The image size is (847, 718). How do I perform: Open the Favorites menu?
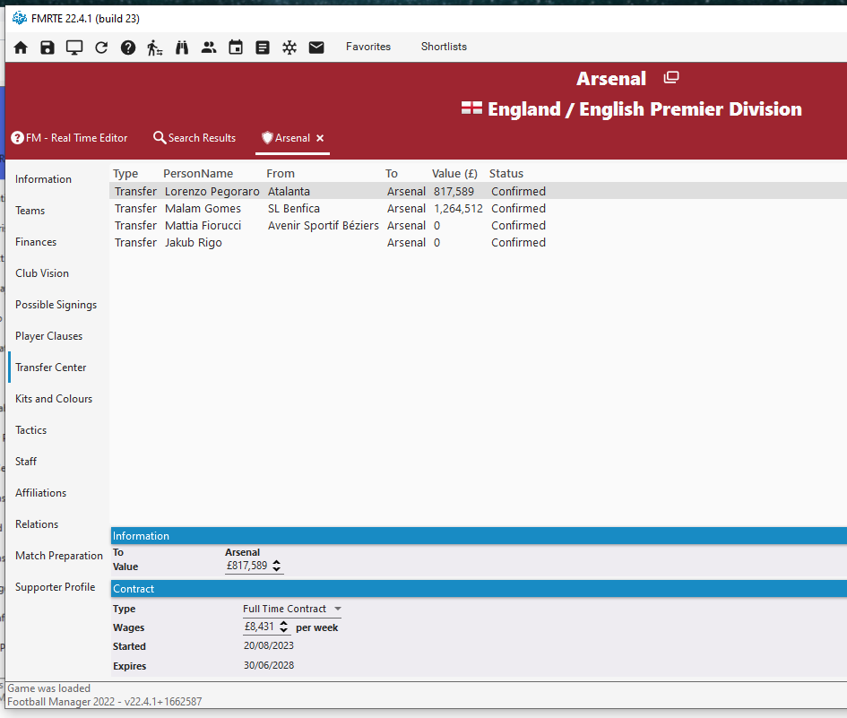tap(368, 47)
